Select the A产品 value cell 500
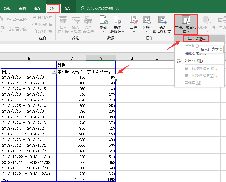The width and height of the screenshot is (226, 182). 72,106
